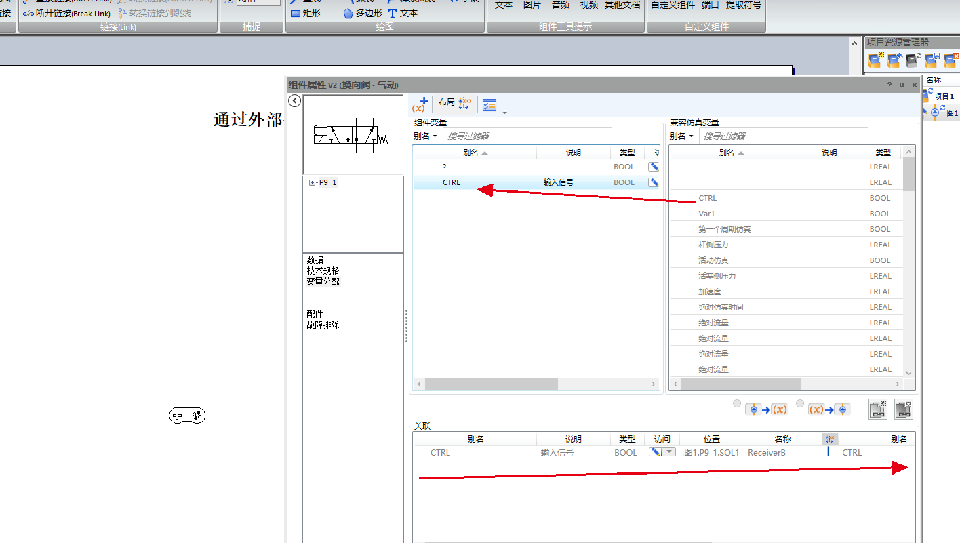
Task: Select the variable-to-component radio button
Action: tap(800, 403)
